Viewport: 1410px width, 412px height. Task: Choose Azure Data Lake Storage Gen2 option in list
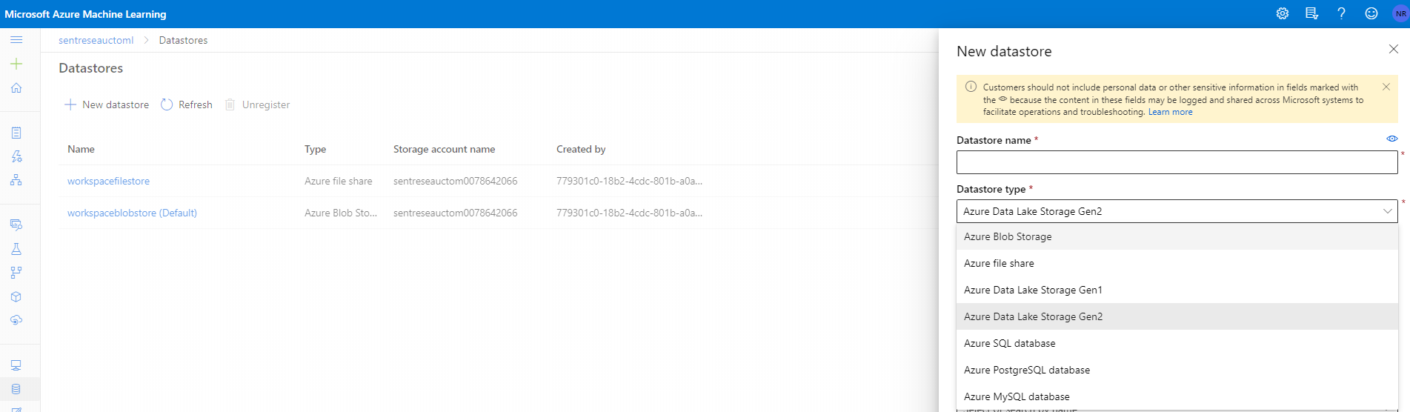[1177, 316]
